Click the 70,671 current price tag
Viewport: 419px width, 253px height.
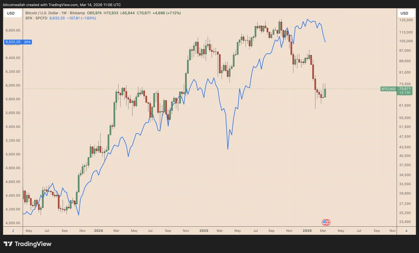[405, 89]
